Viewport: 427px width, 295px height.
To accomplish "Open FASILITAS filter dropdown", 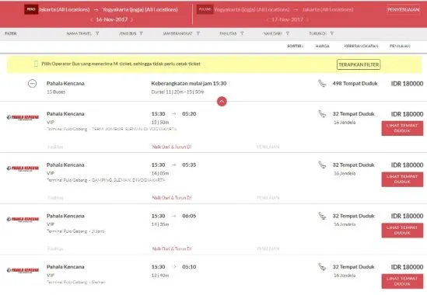I will point(232,33).
